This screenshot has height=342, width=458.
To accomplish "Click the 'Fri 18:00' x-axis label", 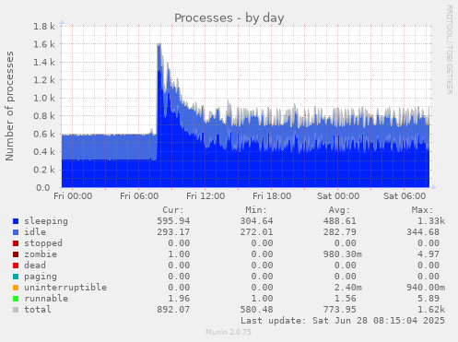I will pyautogui.click(x=272, y=196).
